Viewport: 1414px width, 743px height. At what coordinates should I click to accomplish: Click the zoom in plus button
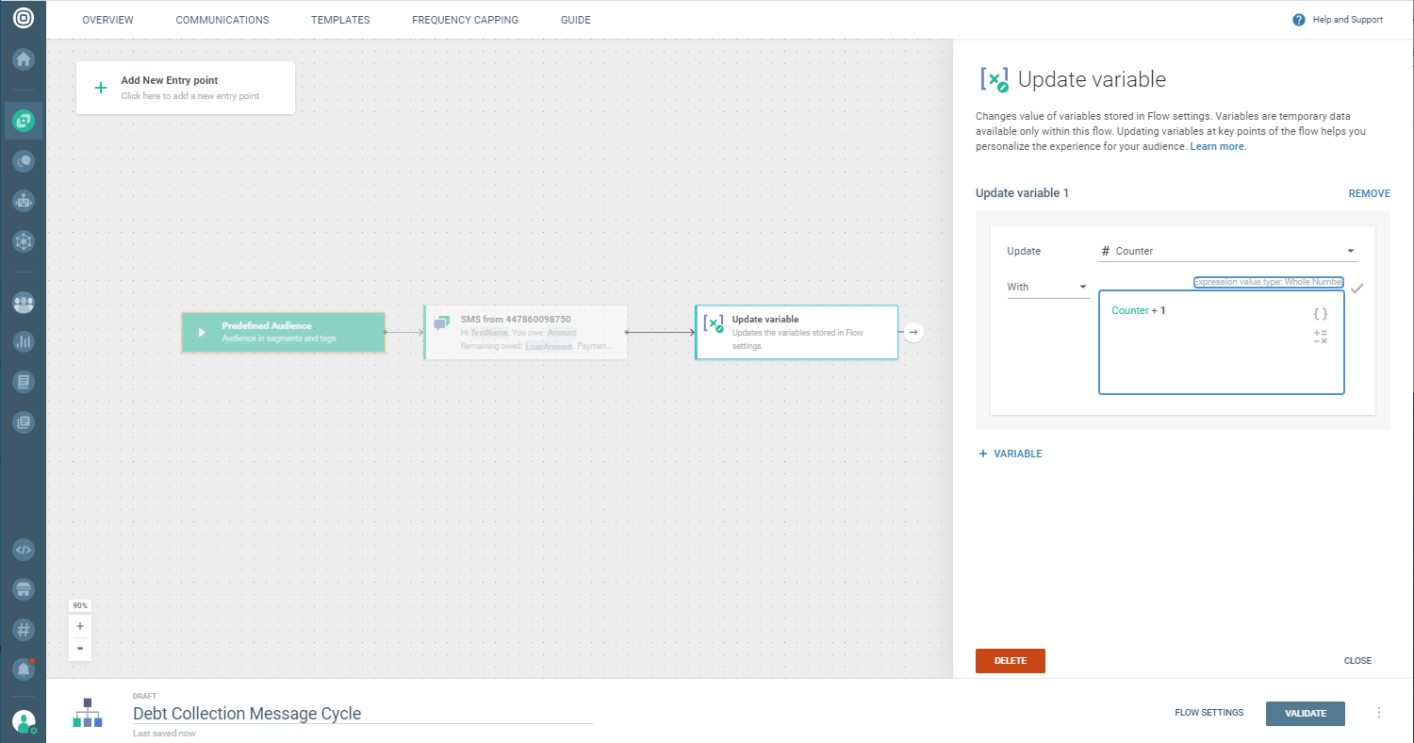pos(80,626)
